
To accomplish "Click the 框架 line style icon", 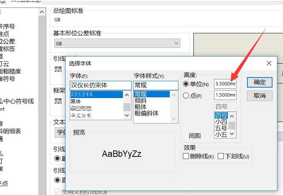I will (58, 101).
